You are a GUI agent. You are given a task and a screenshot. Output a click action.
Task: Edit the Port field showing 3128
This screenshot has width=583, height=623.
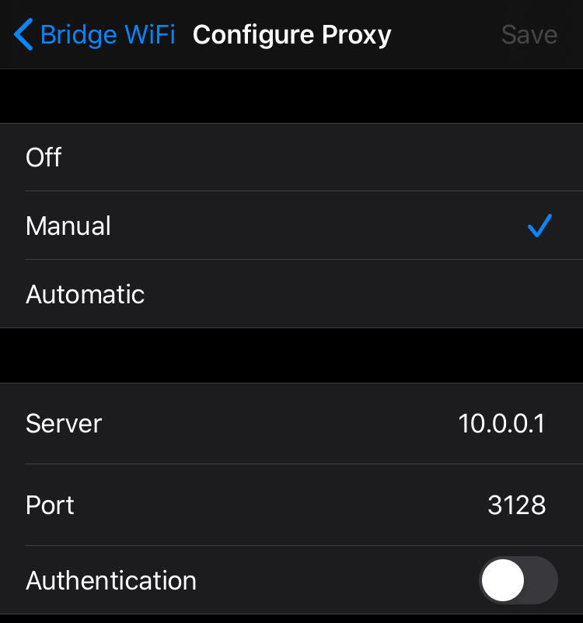tap(516, 506)
